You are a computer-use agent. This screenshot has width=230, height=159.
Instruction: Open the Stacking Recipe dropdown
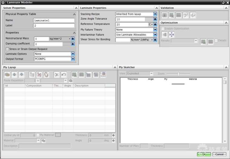(x=155, y=14)
